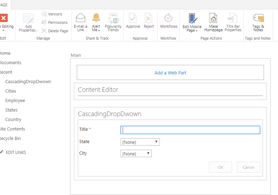Screen dimensions: 278x195
Task: Click the Main zone label
Action: [76, 55]
